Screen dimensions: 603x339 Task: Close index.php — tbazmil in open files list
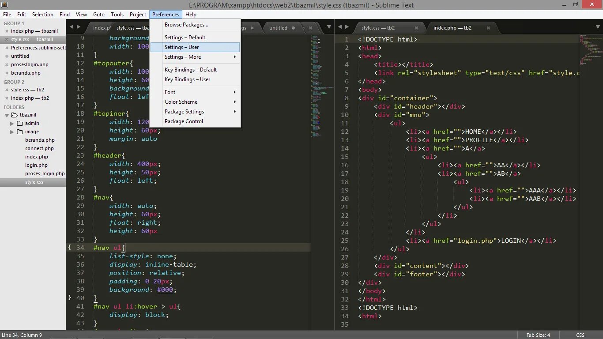click(x=7, y=31)
